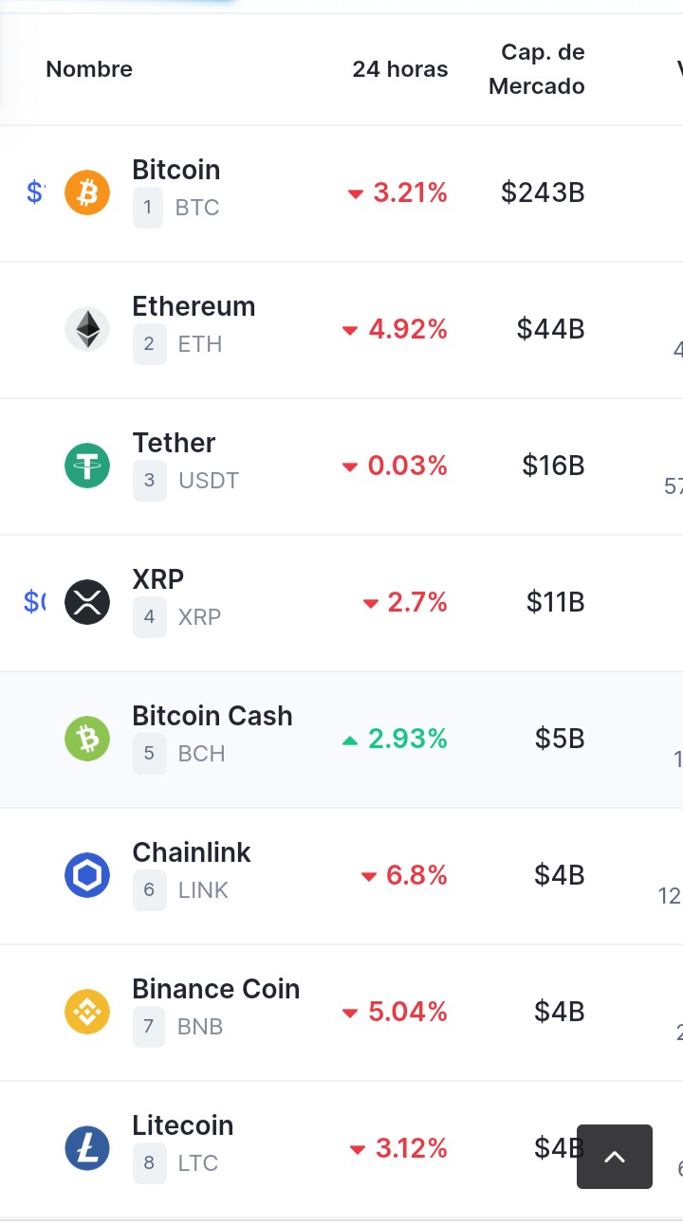
Task: Open the Ethereum coin page link
Action: [x=194, y=306]
